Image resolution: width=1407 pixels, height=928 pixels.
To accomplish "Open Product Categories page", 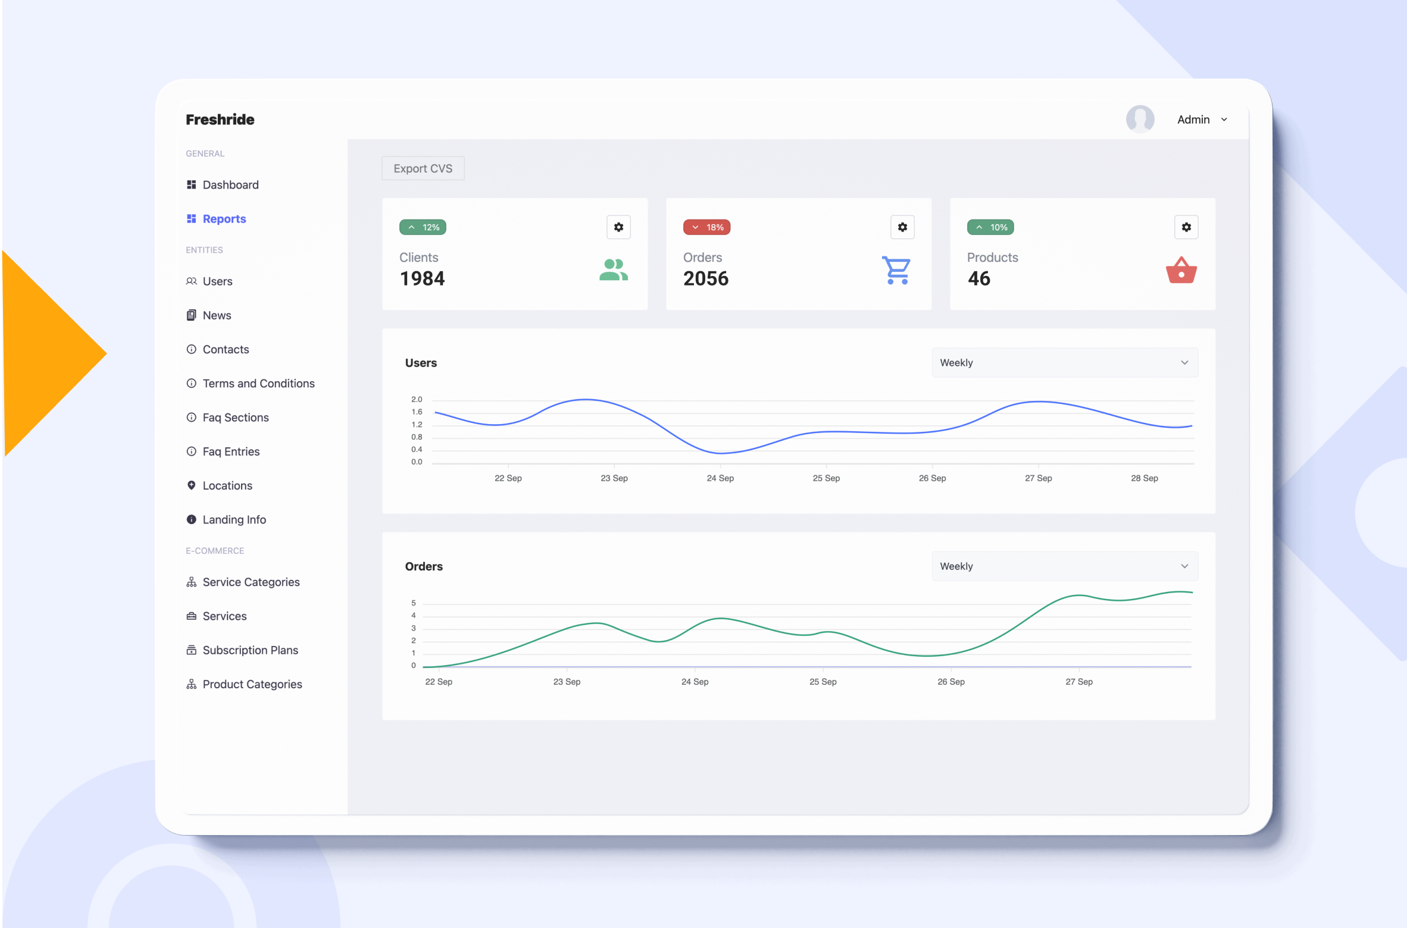I will point(252,685).
